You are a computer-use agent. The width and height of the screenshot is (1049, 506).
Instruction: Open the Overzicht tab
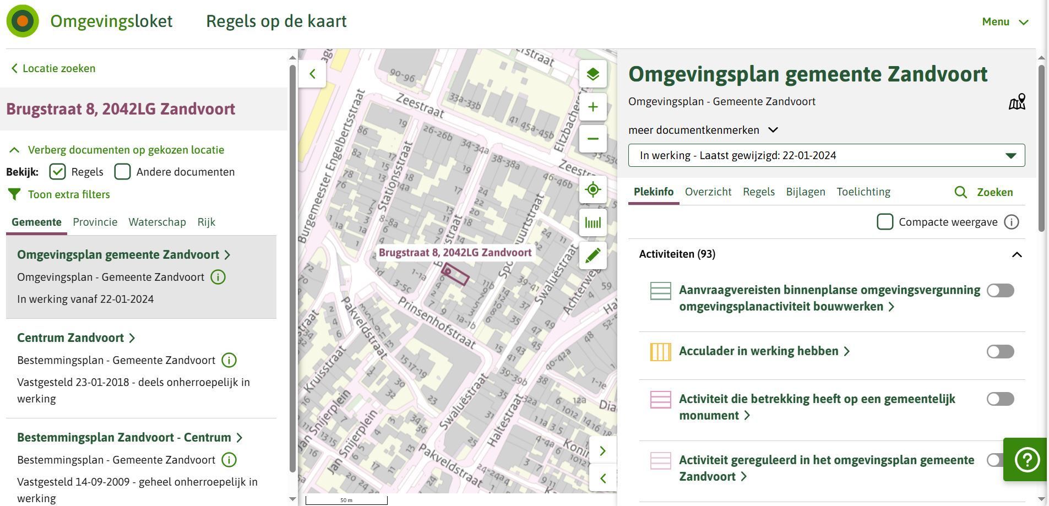pos(708,192)
